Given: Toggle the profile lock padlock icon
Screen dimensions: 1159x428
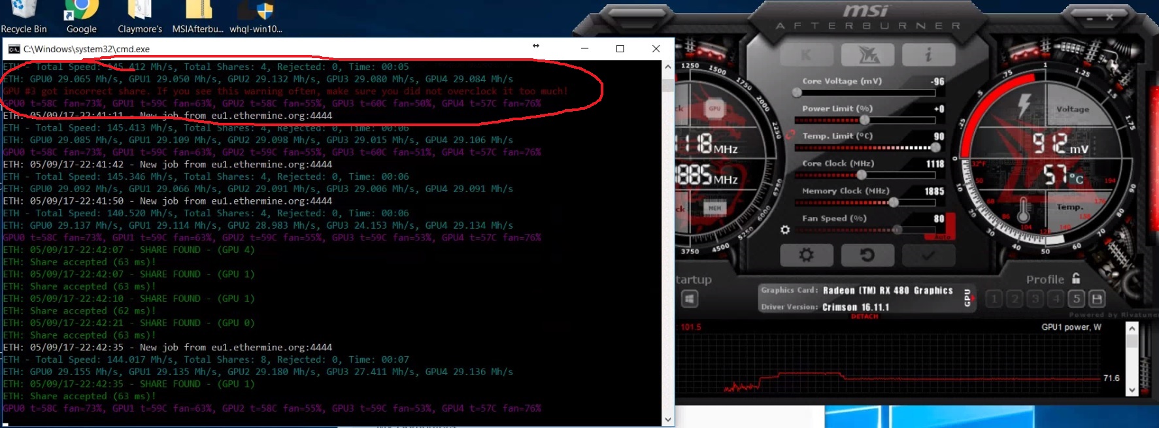Looking at the screenshot, I should point(1076,278).
